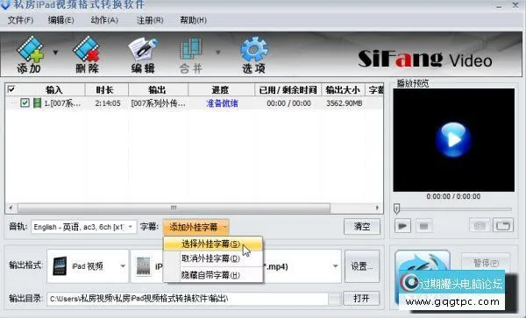The width and height of the screenshot is (526, 318).
Task: Click the 输出大小 column header
Action: click(343, 90)
